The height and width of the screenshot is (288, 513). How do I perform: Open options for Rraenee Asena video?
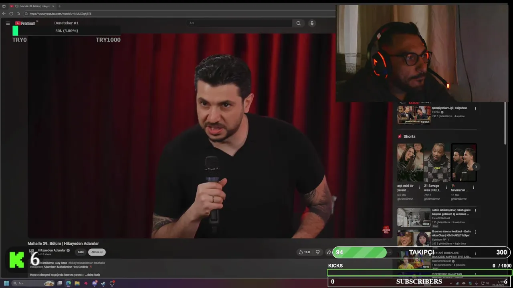tap(475, 232)
